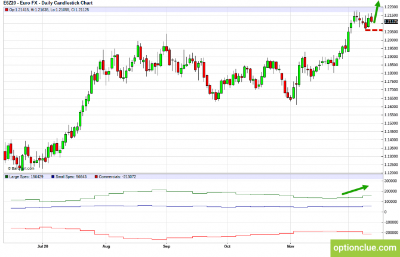Click the Aug label on the date axis
The image size is (400, 257).
(x=106, y=245)
